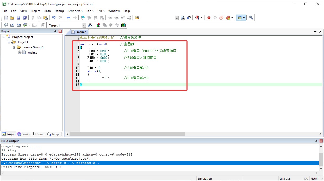Screen dimensions: 324x181
Task: Click the Rebuild all target files icon
Action: click(18, 25)
